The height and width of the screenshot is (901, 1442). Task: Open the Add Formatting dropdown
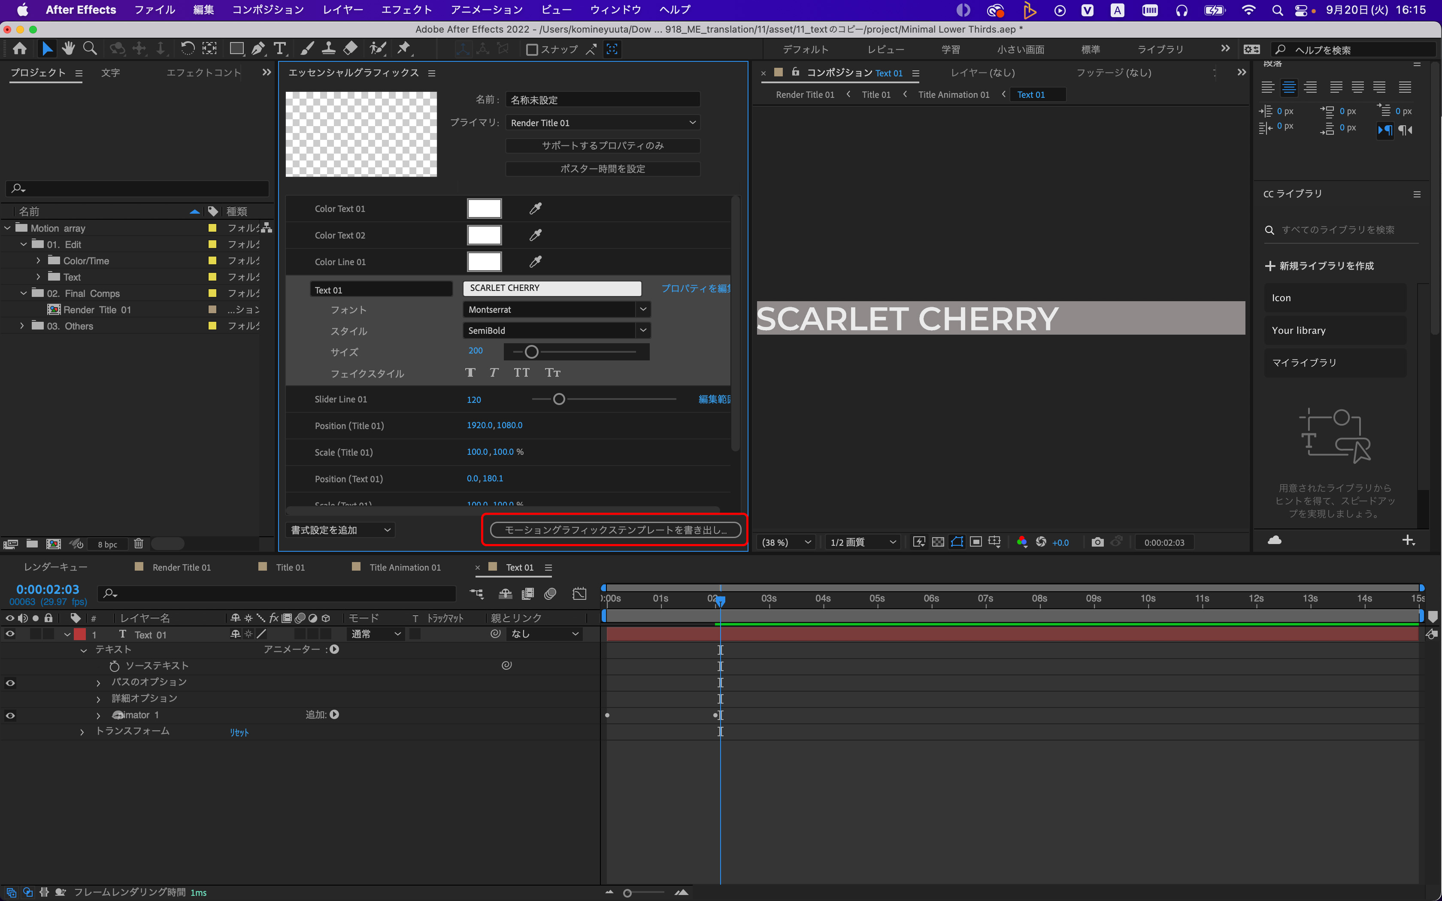pos(340,530)
